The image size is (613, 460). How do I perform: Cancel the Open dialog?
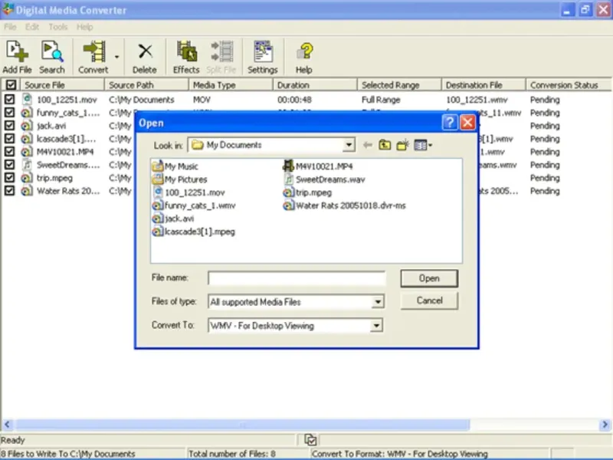pyautogui.click(x=429, y=301)
